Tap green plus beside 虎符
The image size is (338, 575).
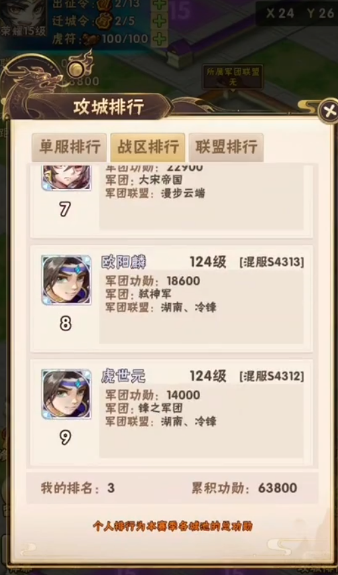[x=160, y=38]
